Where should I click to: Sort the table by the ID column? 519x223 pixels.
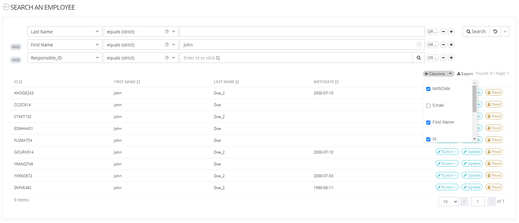pos(18,82)
